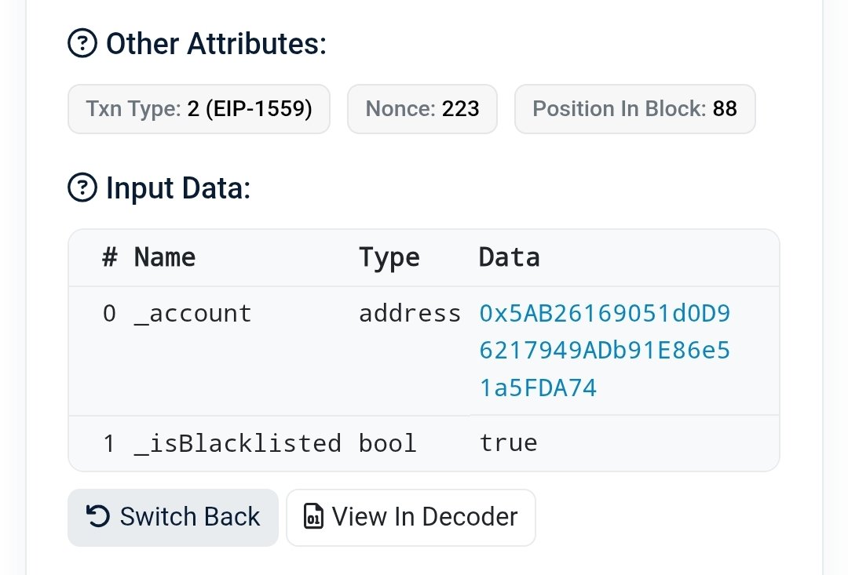
Task: Click the address type cell
Action: tap(410, 314)
